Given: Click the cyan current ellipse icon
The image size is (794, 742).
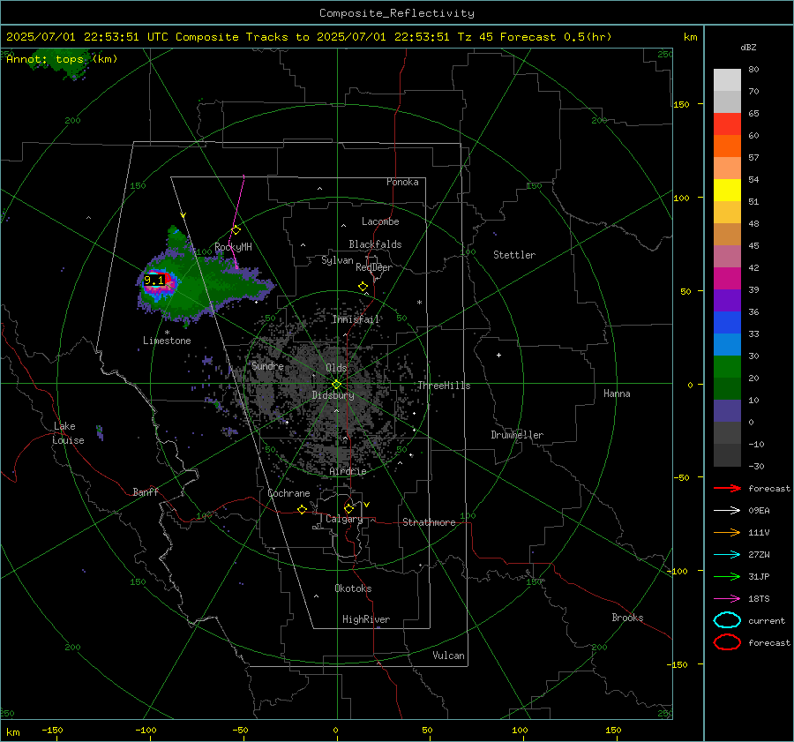Looking at the screenshot, I should tap(727, 620).
